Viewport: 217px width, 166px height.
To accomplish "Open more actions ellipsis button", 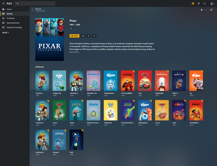I will (x=94, y=36).
